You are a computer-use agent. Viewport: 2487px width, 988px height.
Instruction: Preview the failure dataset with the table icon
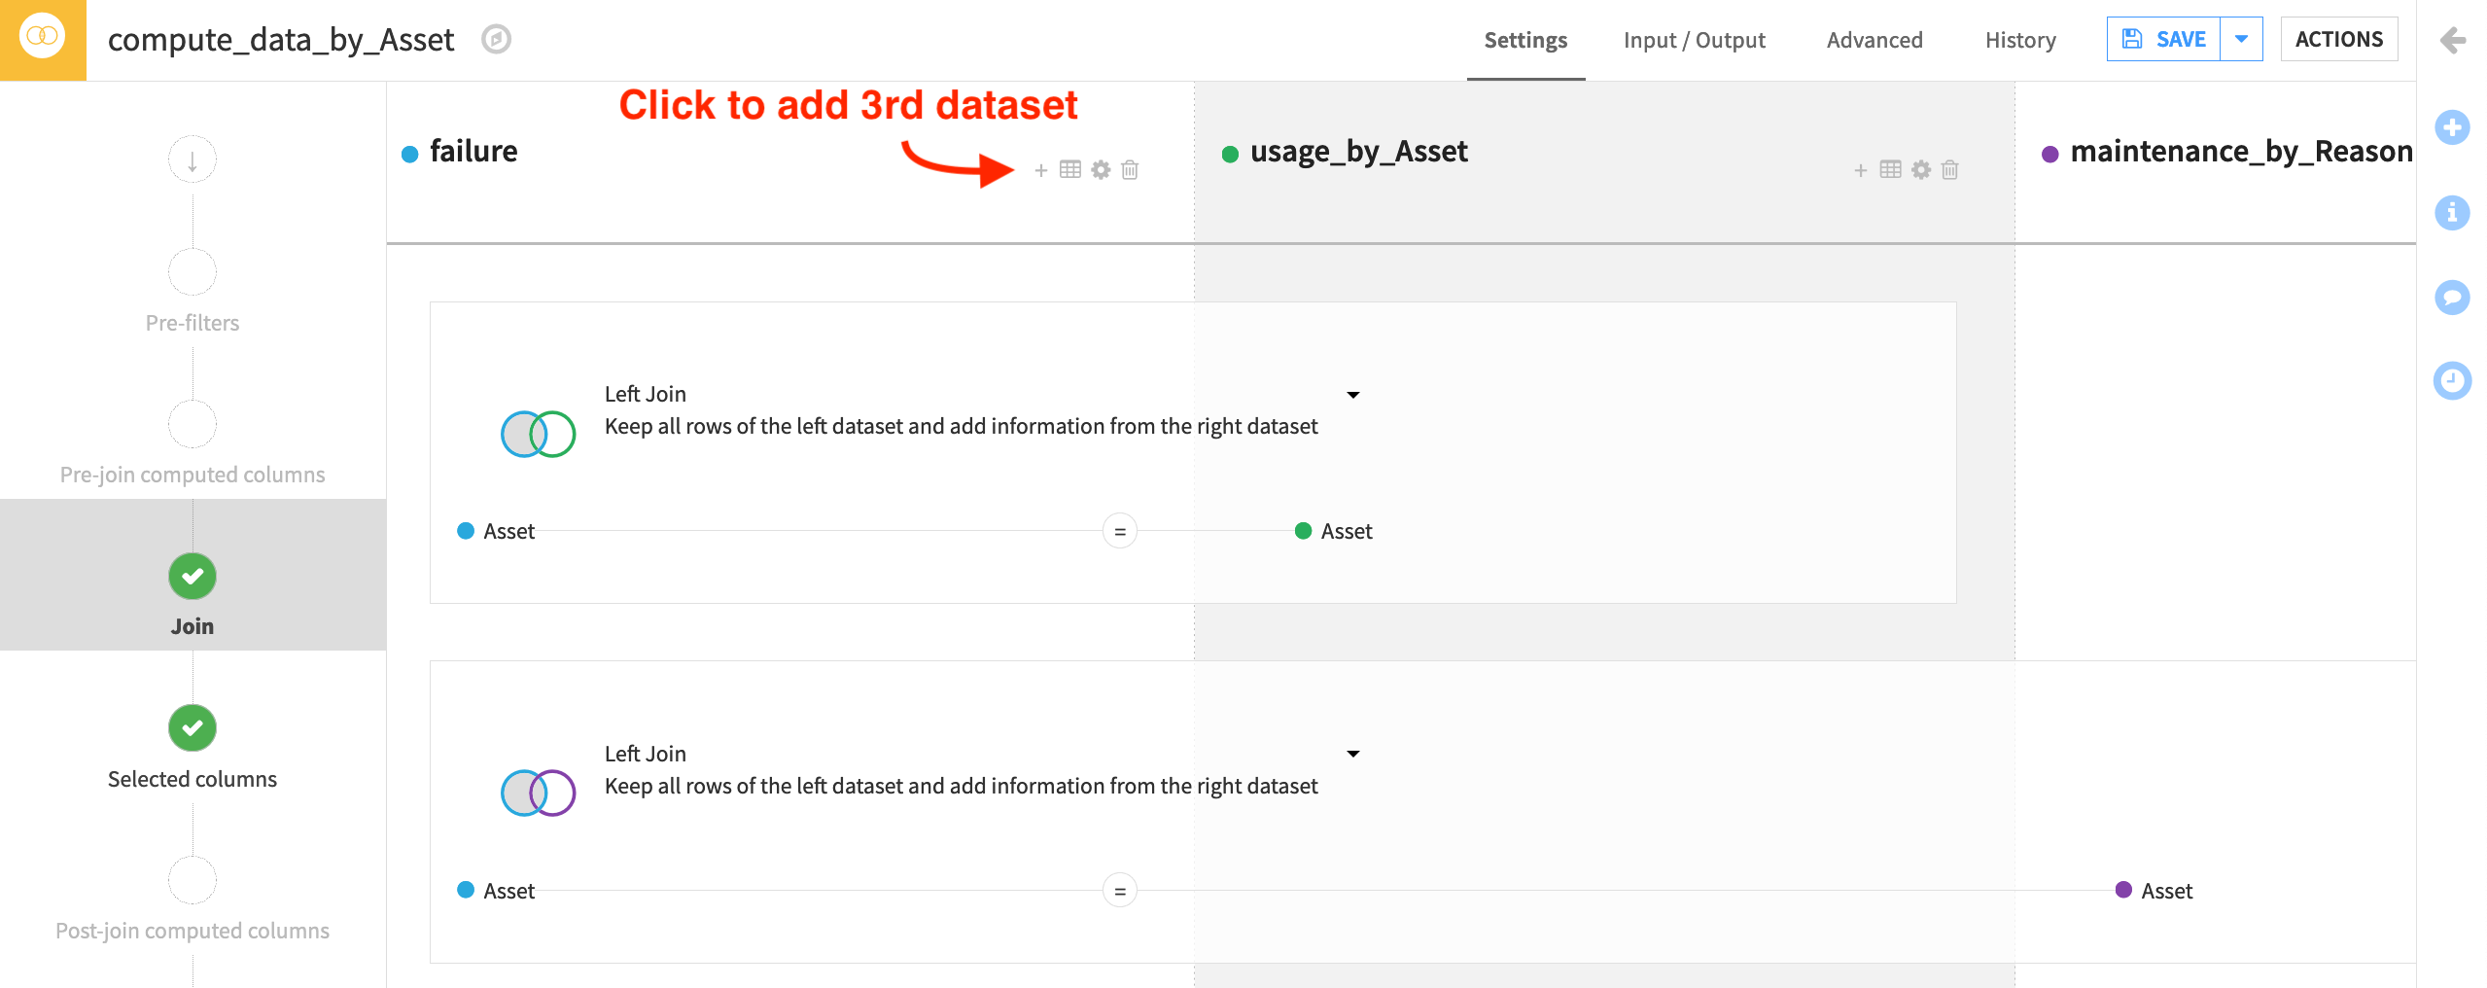pyautogui.click(x=1068, y=169)
